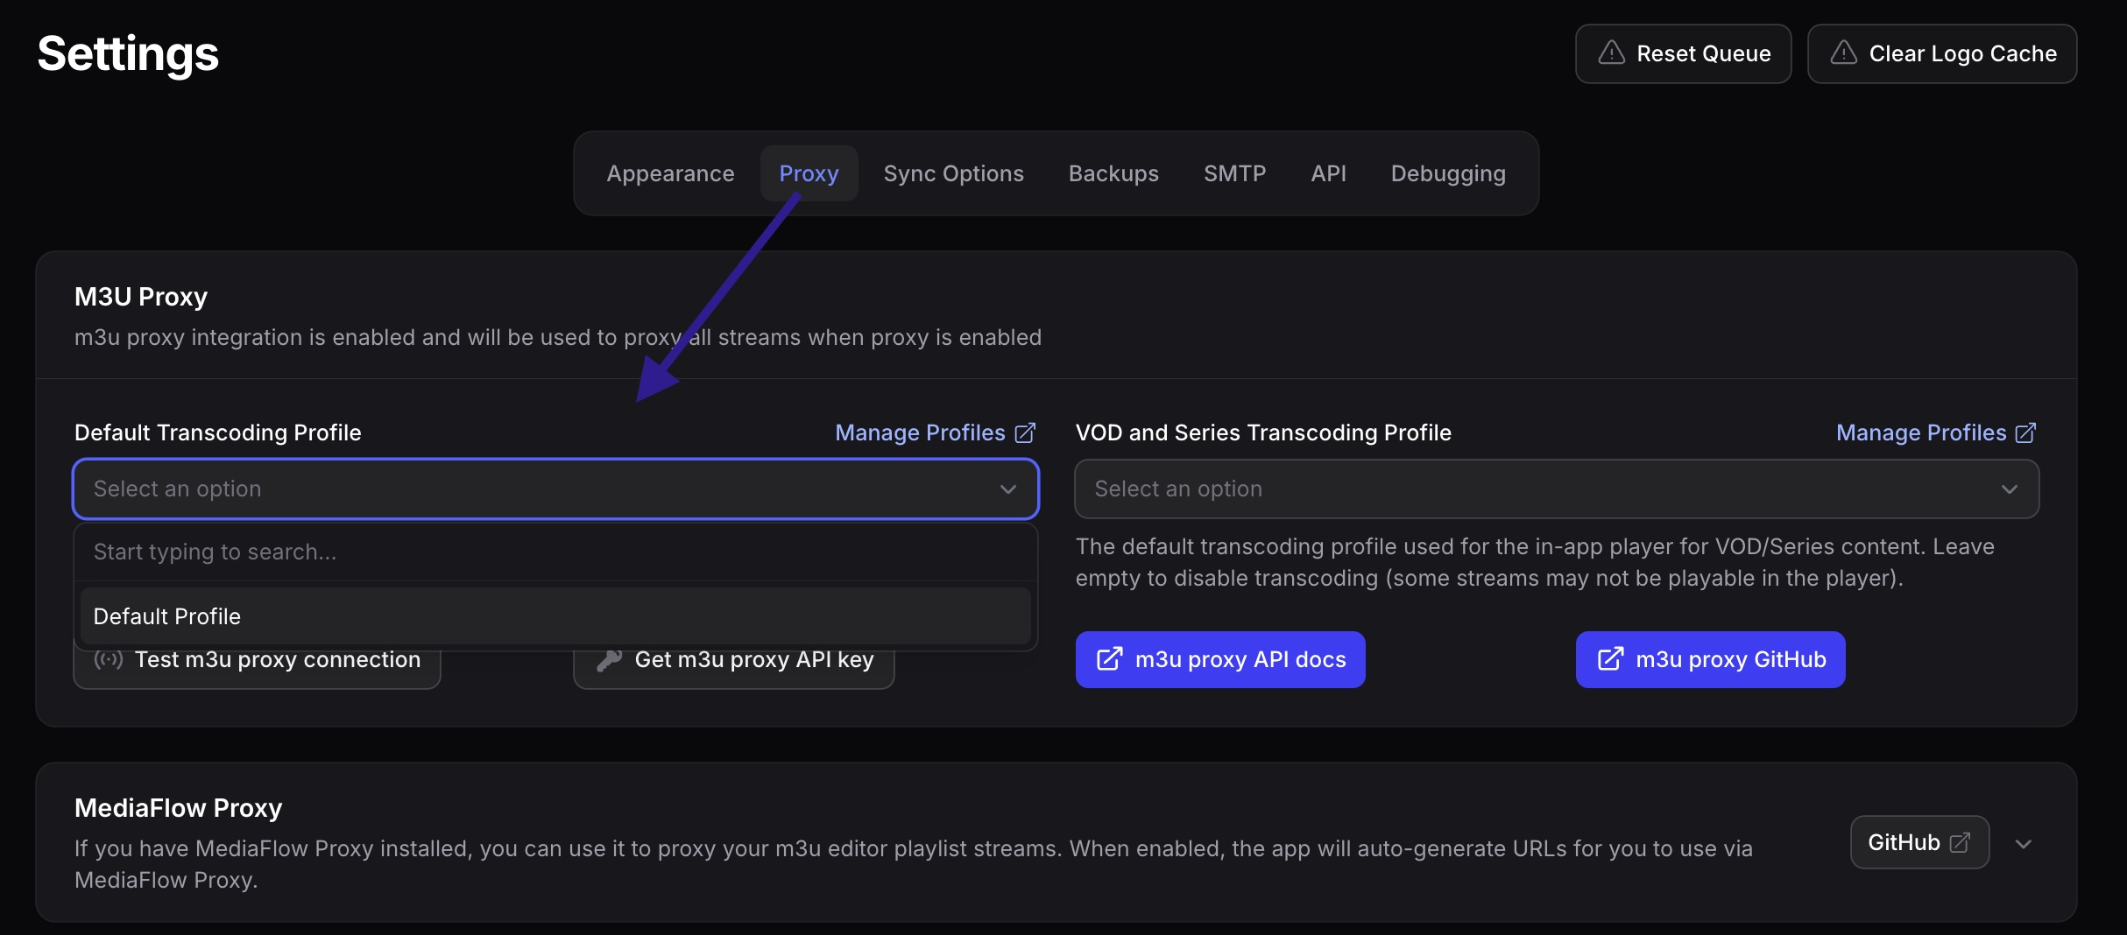Click external link icon on MediaFlow GitHub button
The height and width of the screenshot is (935, 2127).
click(x=1960, y=841)
